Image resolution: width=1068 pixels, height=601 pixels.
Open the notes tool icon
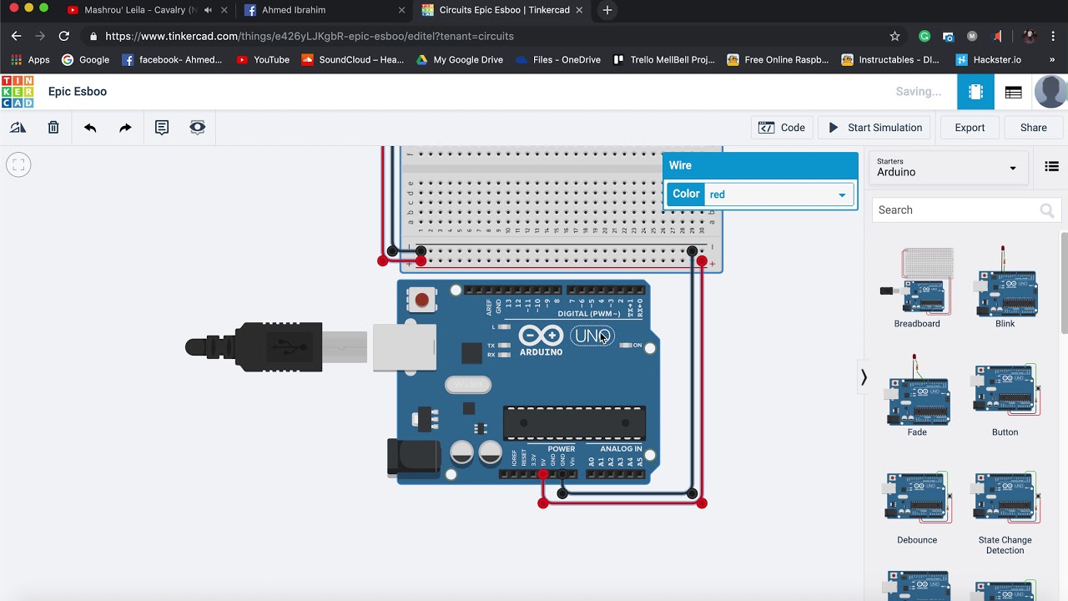[162, 128]
